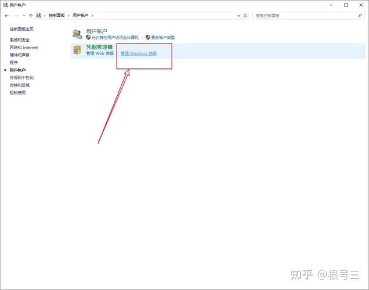Close the 用户帐户 window
The height and width of the screenshot is (290, 369).
pos(361,5)
